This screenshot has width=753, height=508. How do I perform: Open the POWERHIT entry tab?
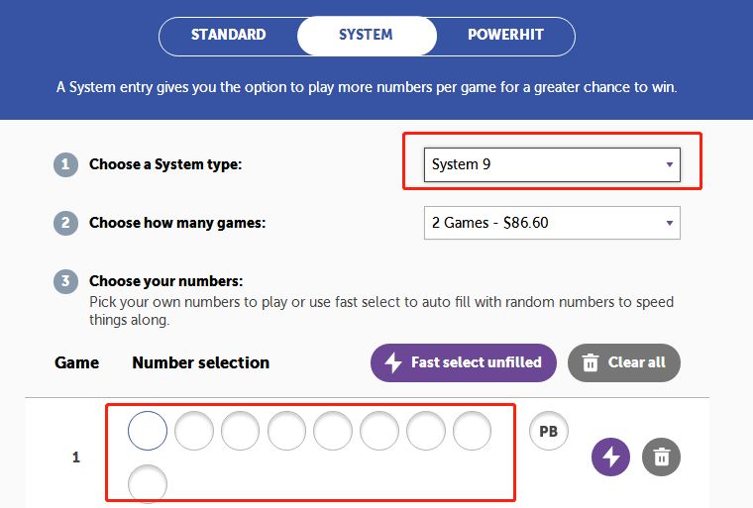tap(505, 35)
